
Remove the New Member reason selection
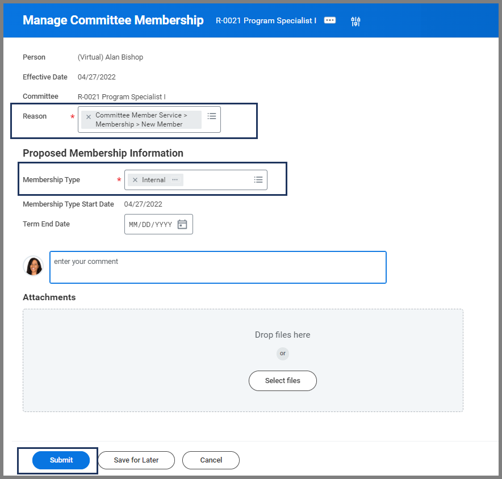[88, 117]
